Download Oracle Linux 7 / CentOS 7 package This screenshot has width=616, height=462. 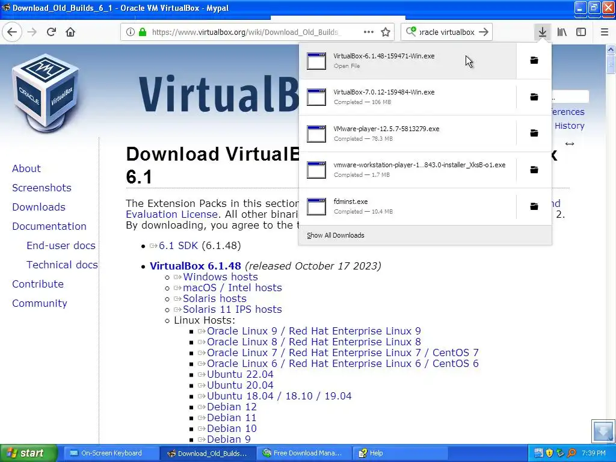click(342, 353)
